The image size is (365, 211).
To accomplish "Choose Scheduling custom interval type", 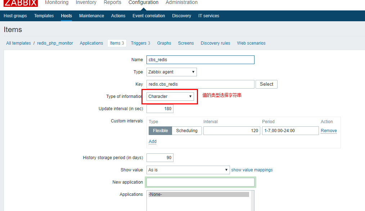I will click(x=187, y=131).
